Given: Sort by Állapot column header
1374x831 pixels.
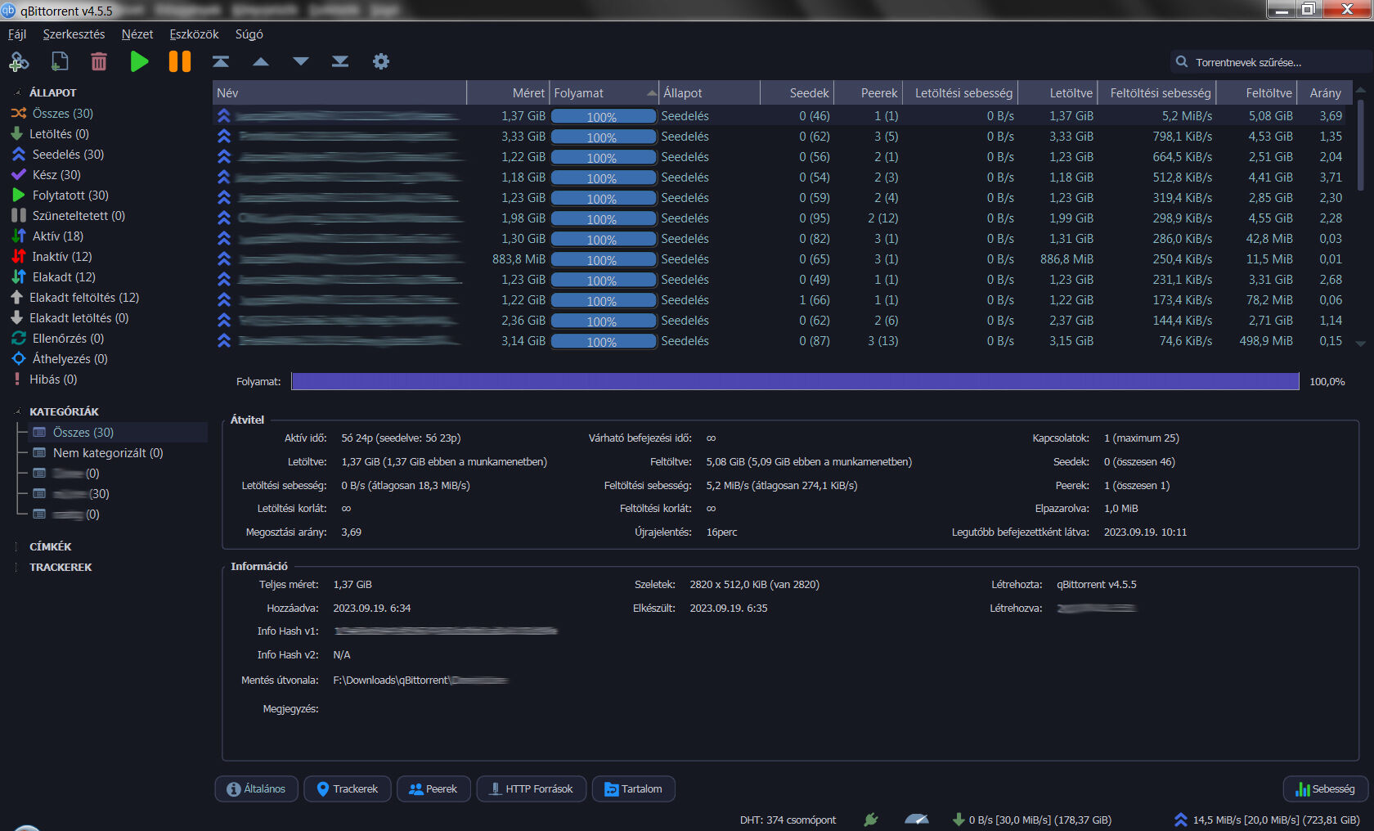Looking at the screenshot, I should point(710,93).
